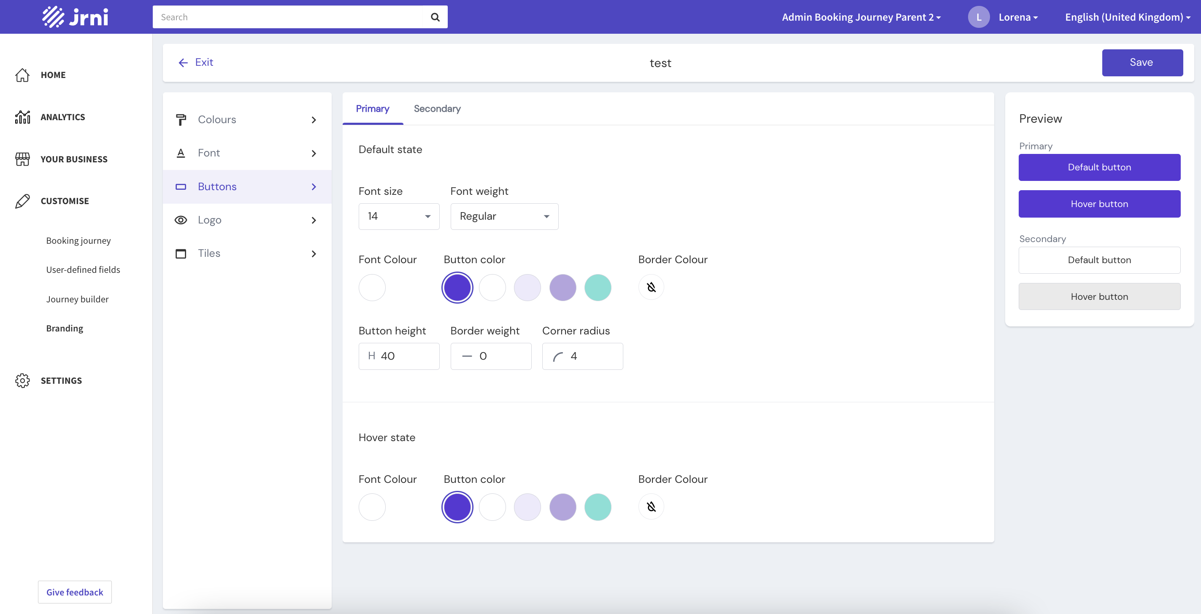Screen dimensions: 1201x614
Task: Open the Branding link
Action: [65, 329]
